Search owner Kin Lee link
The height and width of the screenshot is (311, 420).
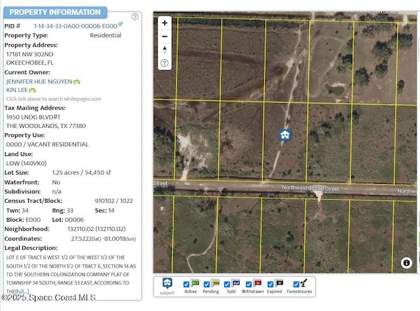click(x=17, y=90)
